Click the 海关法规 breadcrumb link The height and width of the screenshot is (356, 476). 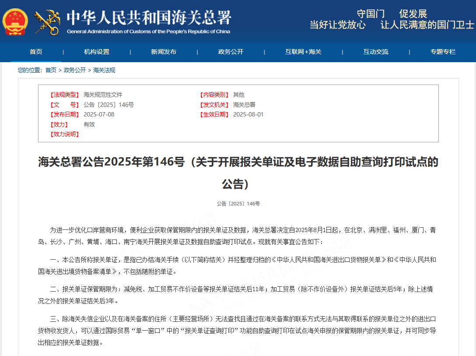point(104,70)
